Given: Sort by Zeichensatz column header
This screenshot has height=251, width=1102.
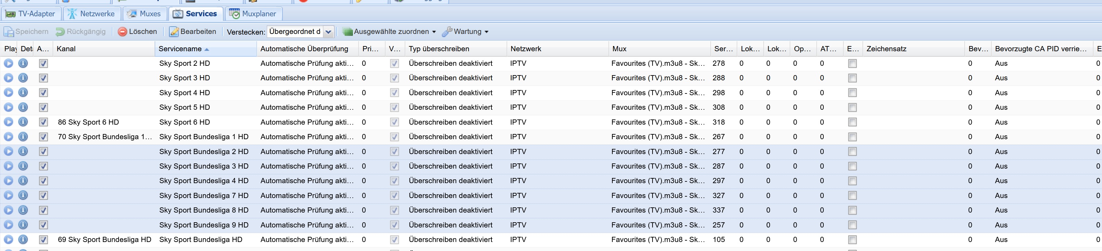Looking at the screenshot, I should pyautogui.click(x=913, y=49).
